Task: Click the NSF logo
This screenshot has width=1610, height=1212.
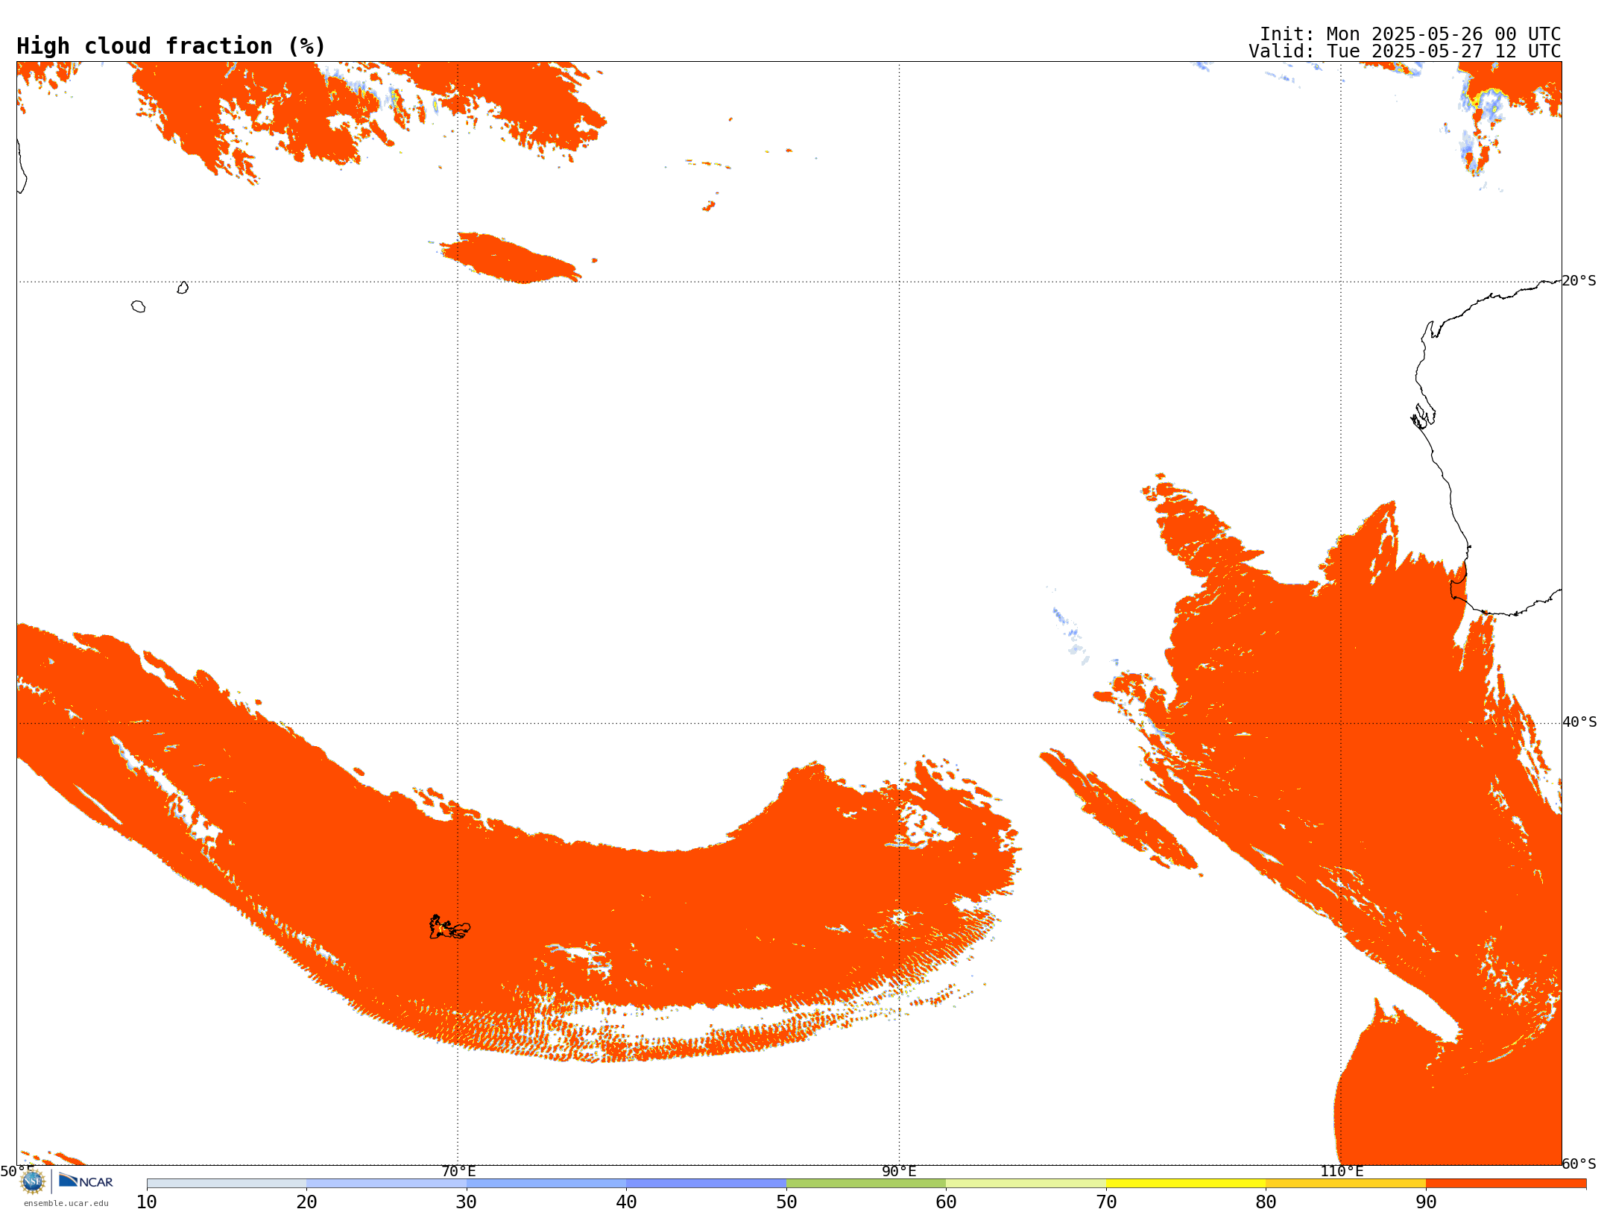Action: coord(33,1181)
